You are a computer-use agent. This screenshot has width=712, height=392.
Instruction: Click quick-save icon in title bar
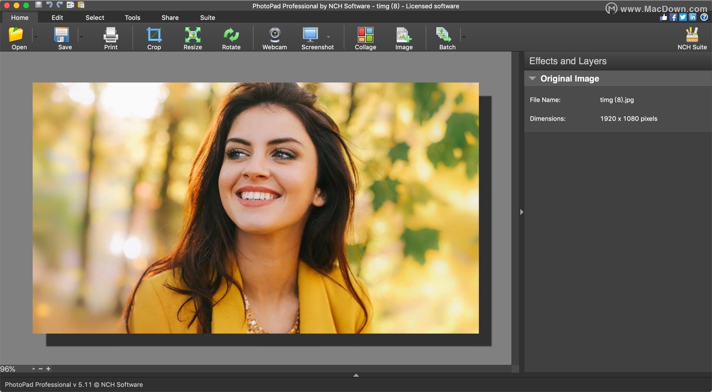pyautogui.click(x=39, y=5)
